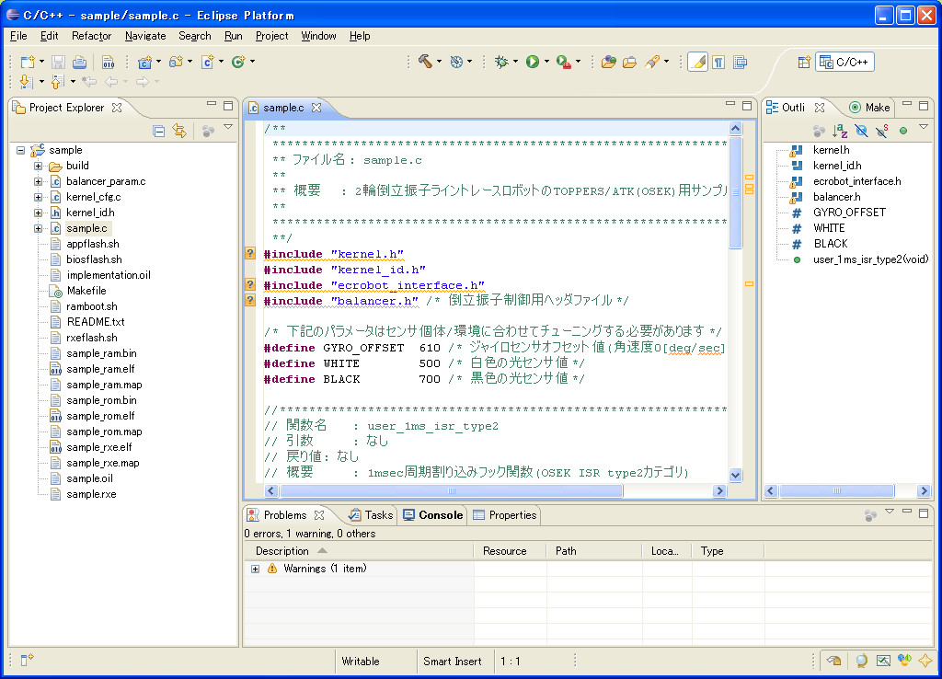The image size is (942, 679).
Task: Toggle Link with Editor in Project Explorer
Action: 179,131
